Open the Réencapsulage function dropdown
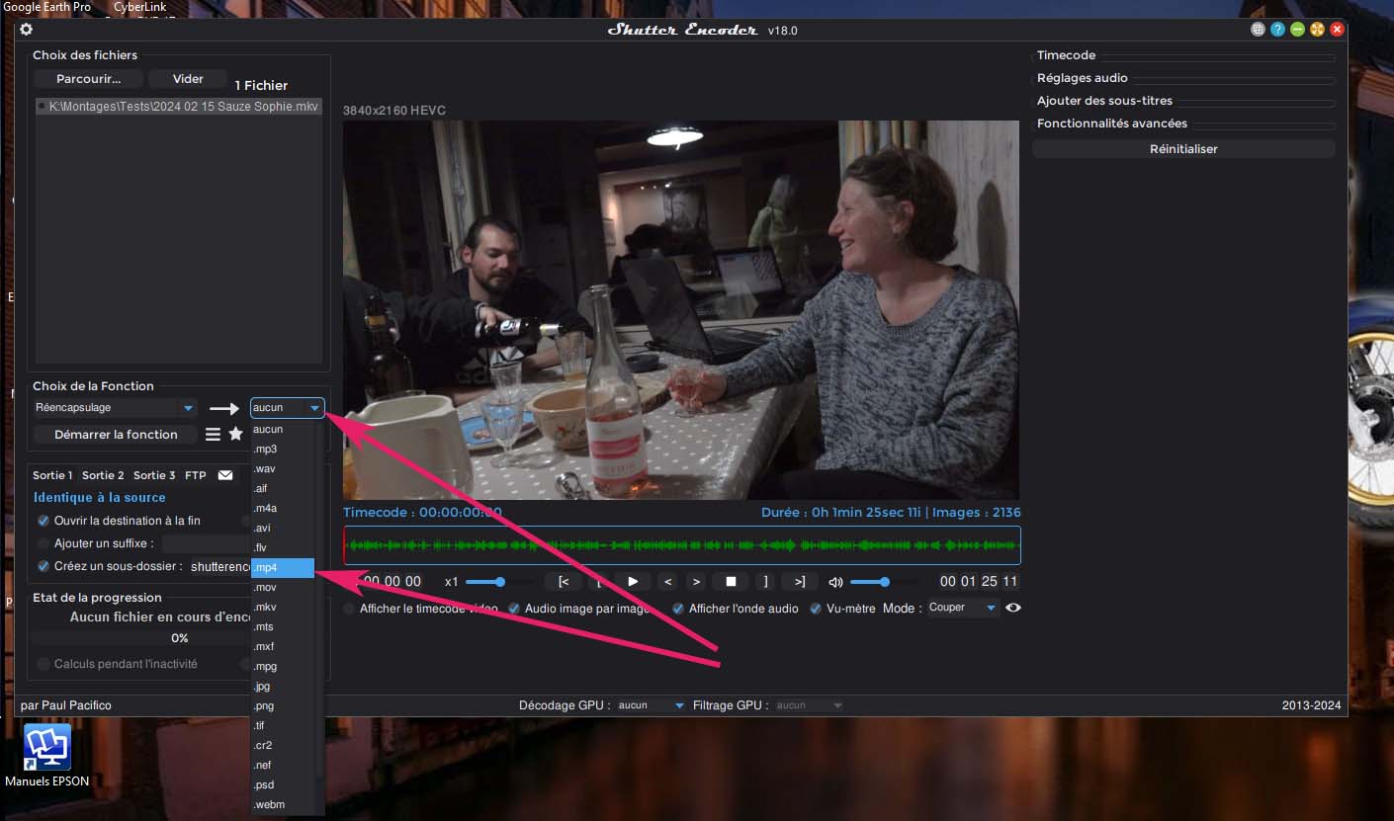Screen dimensions: 1394x821 pos(115,407)
